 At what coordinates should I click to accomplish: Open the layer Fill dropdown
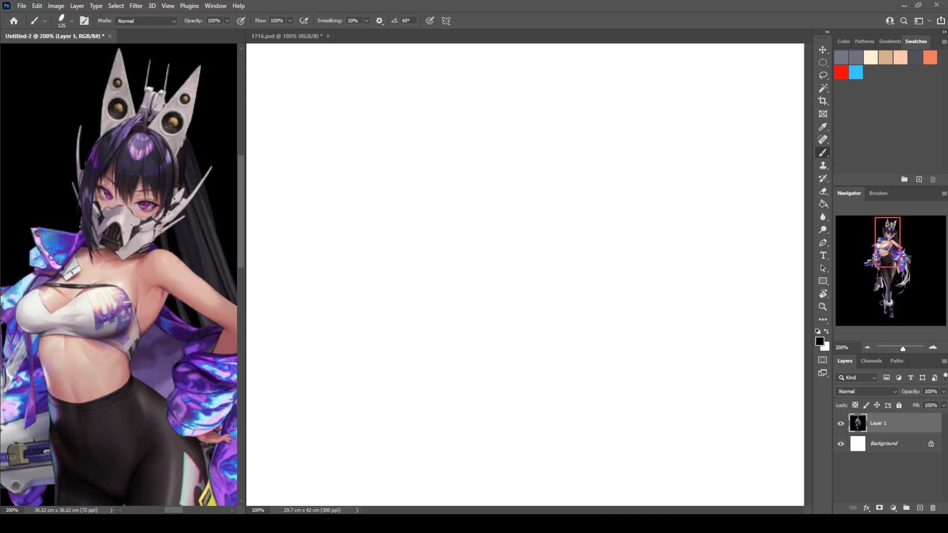click(944, 405)
